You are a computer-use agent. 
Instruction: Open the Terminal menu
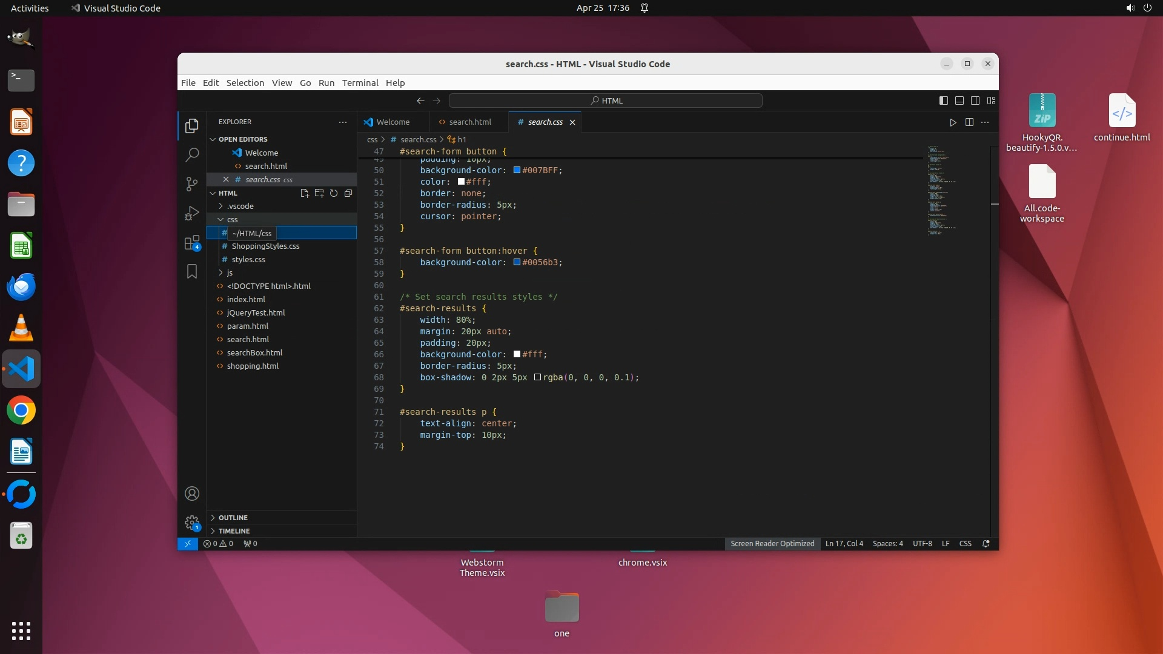360,83
